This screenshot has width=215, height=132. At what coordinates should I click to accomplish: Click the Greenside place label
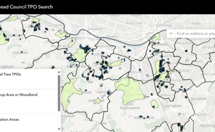(x=20, y=52)
